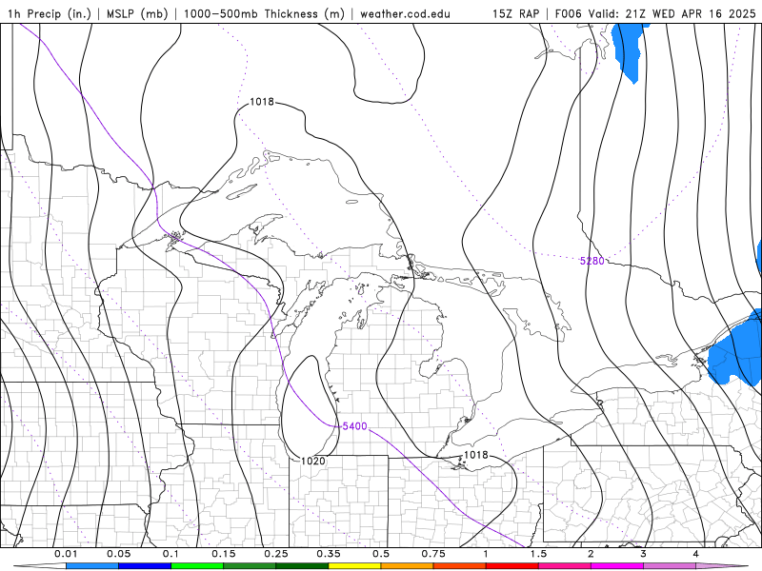Click the legend value 3
Viewport: 762px width, 571px height.
coord(644,554)
